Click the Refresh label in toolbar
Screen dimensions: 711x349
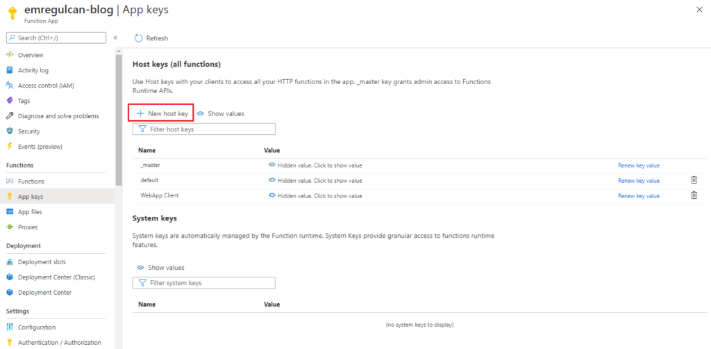(x=157, y=38)
